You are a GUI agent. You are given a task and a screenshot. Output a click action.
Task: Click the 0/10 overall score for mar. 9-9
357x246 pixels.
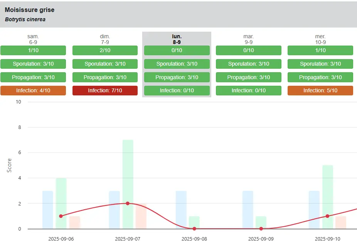[248, 51]
